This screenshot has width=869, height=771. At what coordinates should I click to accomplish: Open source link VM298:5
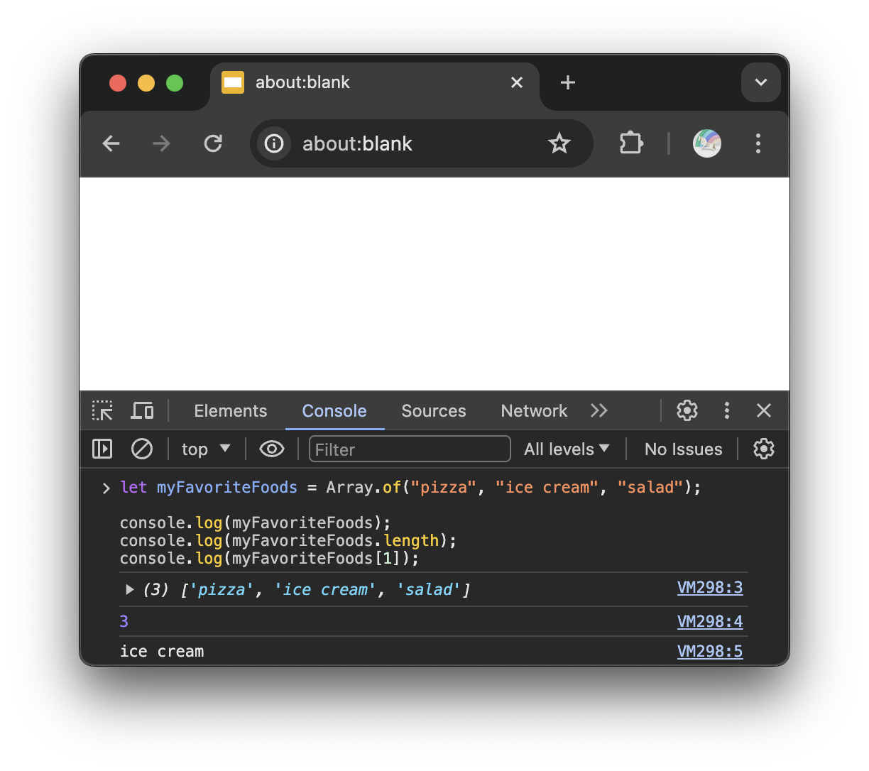[x=710, y=651]
